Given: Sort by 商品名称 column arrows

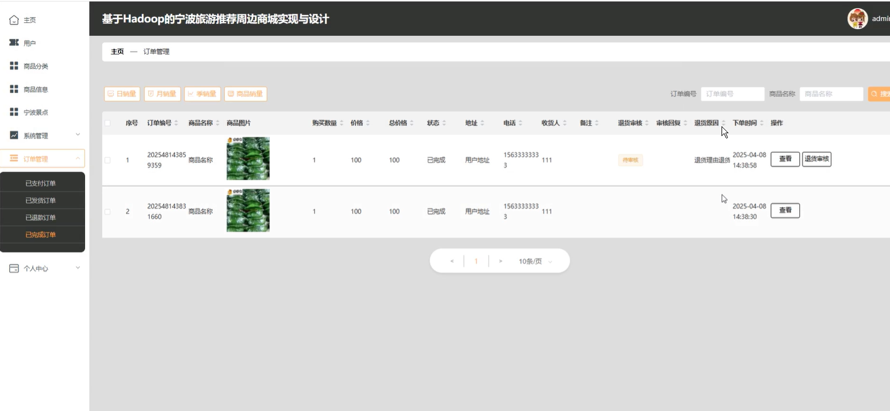Looking at the screenshot, I should (x=217, y=123).
